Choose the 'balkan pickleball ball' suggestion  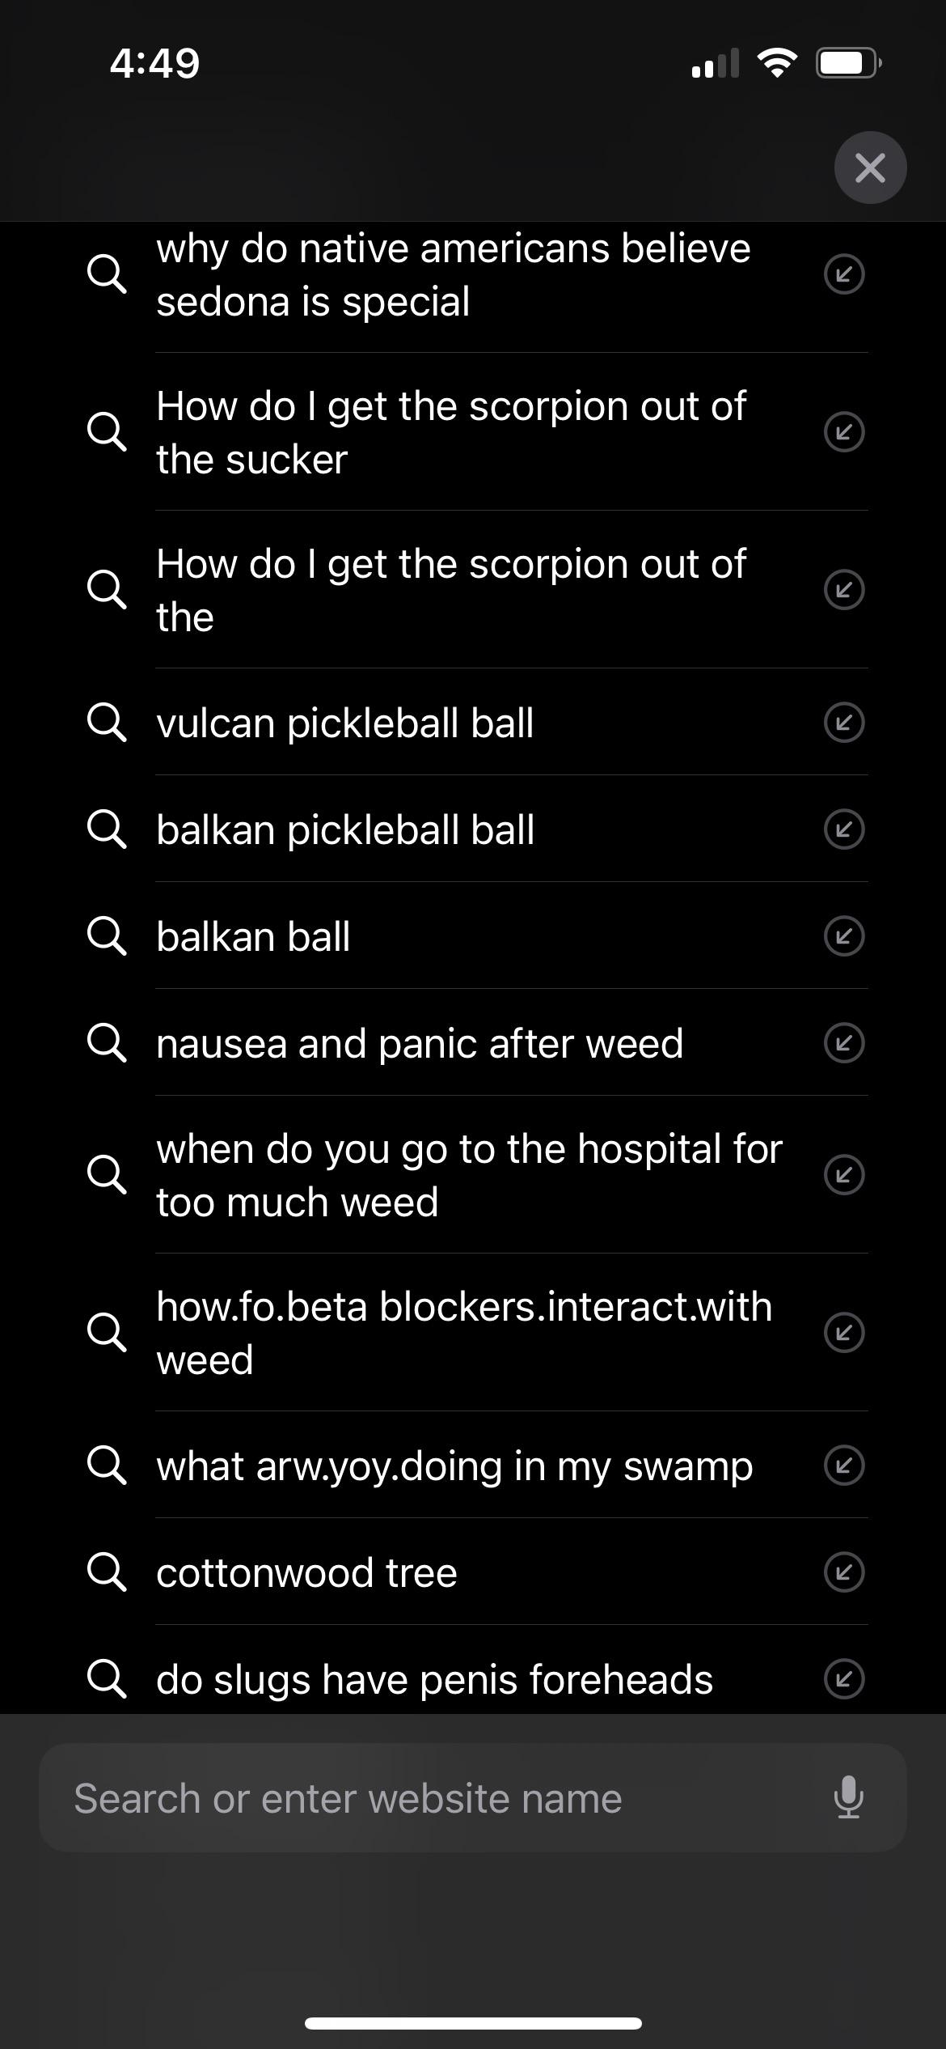coord(345,829)
